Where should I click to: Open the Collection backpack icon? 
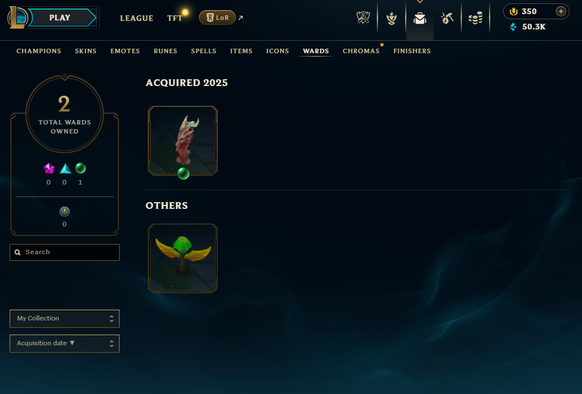420,18
